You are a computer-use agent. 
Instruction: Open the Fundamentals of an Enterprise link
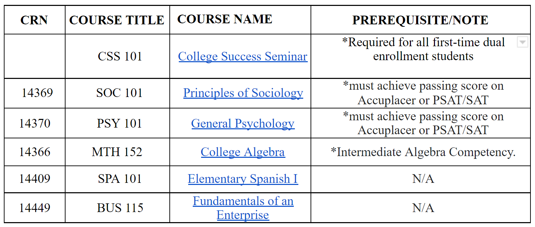pos(243,208)
